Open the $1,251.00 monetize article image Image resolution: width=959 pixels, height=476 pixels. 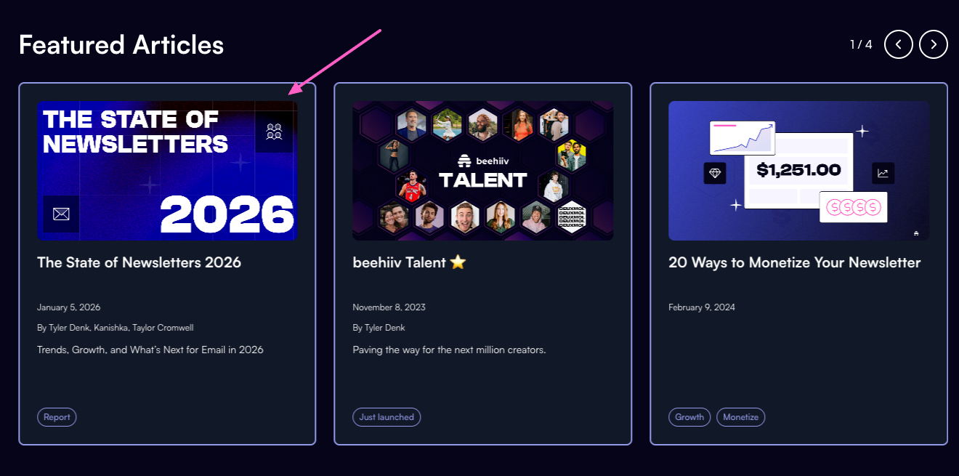[x=799, y=171]
